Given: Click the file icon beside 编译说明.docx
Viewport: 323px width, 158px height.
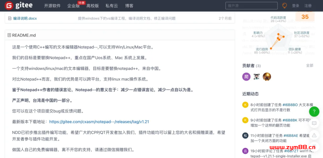Looking at the screenshot, I should pos(10,19).
